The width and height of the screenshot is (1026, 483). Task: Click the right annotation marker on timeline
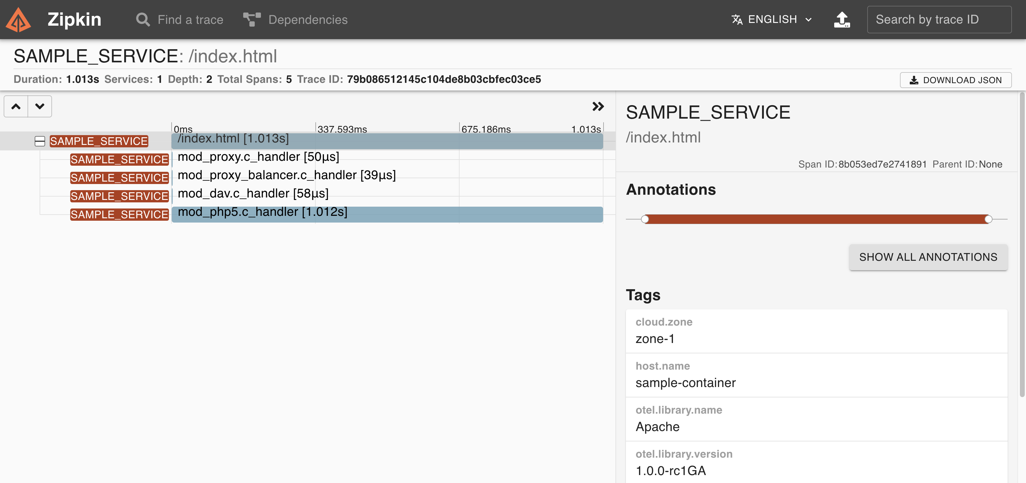coord(988,219)
